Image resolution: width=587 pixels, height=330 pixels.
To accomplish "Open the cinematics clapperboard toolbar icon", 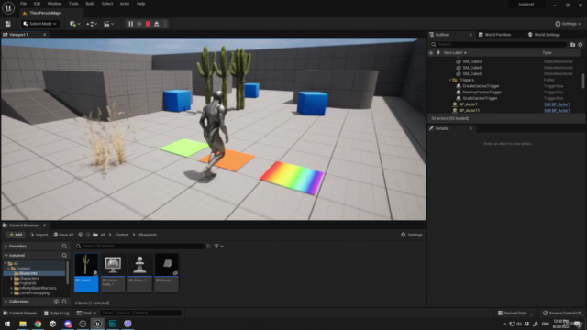I will point(108,24).
